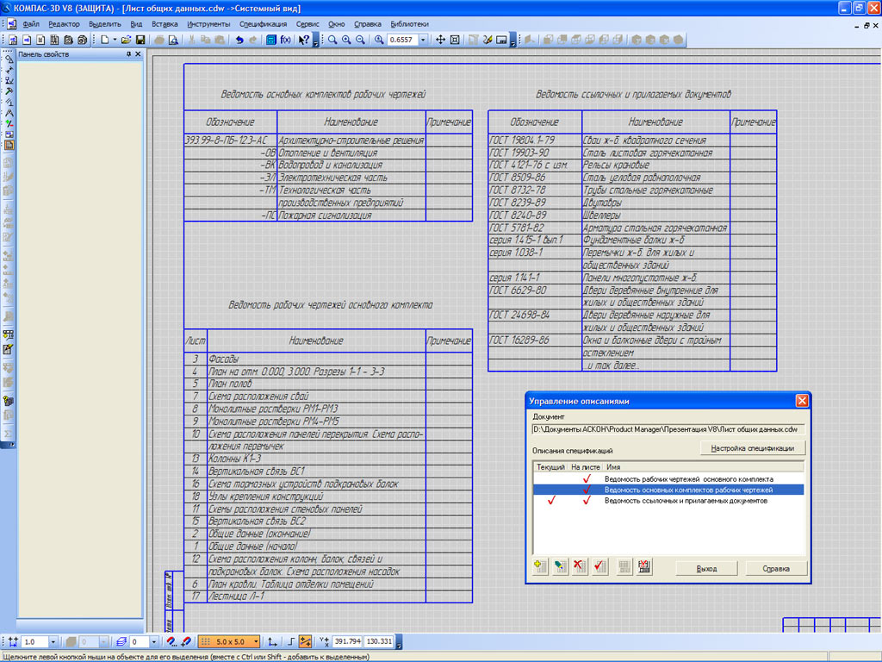This screenshot has width=882, height=662.
Task: Expand the bottom status toolbar overflow chevron
Action: [x=399, y=642]
